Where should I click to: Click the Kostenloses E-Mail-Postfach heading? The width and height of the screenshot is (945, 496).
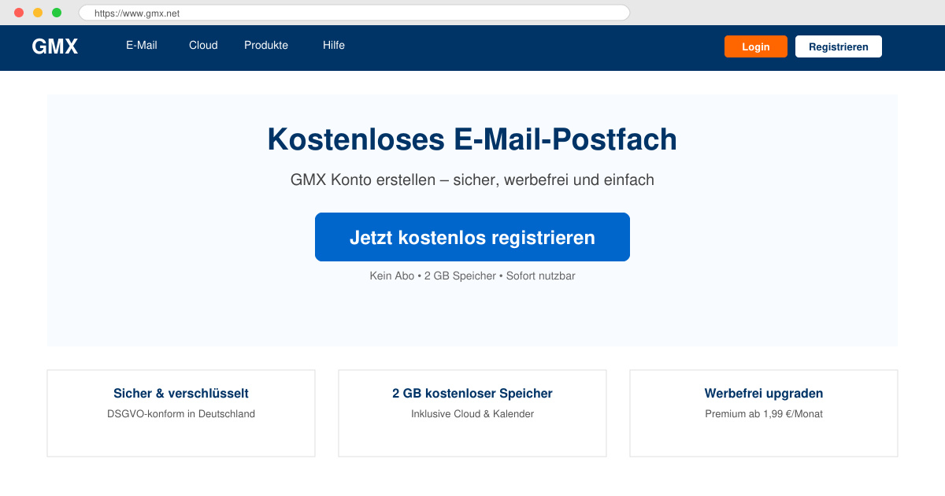click(x=472, y=139)
